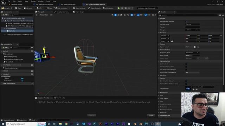Click the Location X value field
This screenshot has width=225, height=126.
pos(191,36)
